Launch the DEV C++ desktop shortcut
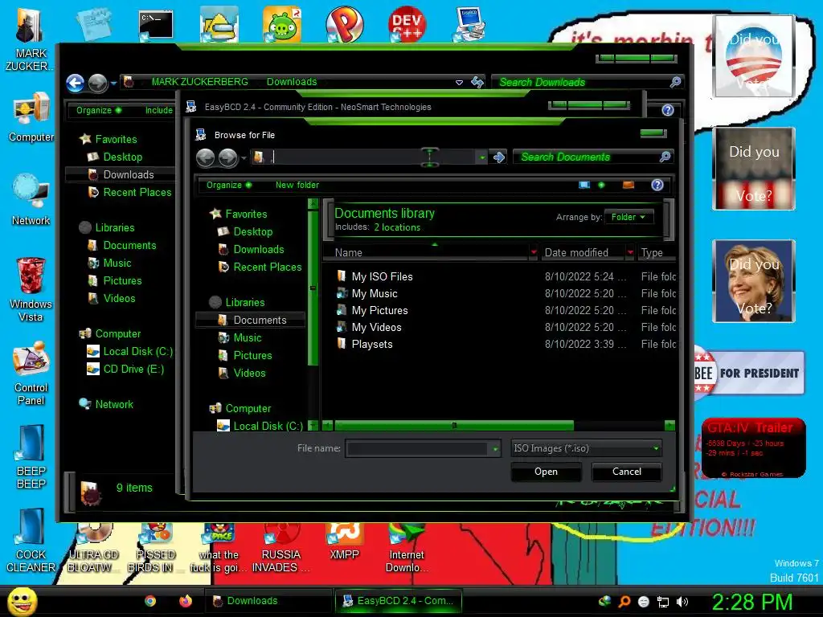This screenshot has height=617, width=823. (x=407, y=24)
